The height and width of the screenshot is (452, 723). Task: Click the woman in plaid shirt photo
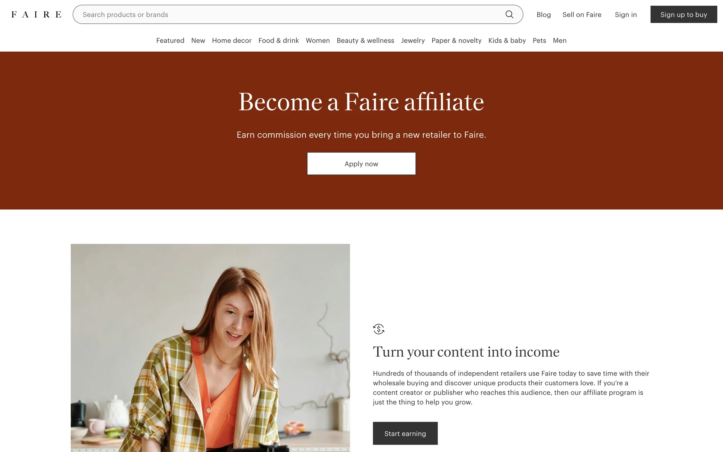(x=210, y=348)
